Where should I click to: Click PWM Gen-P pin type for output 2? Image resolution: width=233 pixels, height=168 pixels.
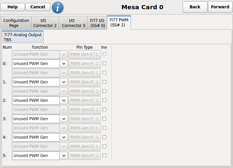pyautogui.click(x=85, y=100)
